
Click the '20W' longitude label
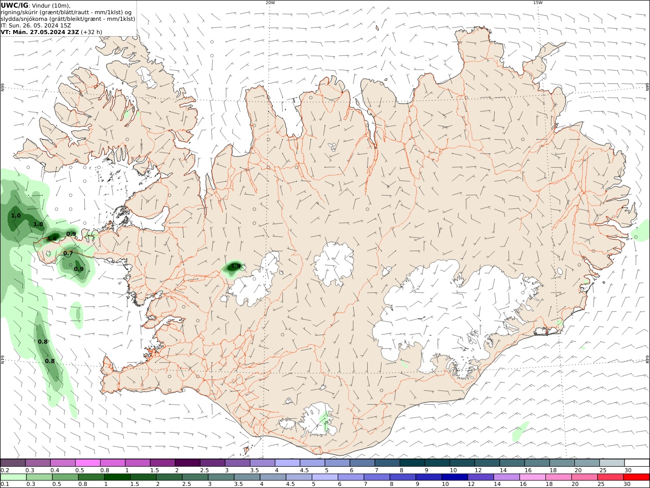point(270,3)
